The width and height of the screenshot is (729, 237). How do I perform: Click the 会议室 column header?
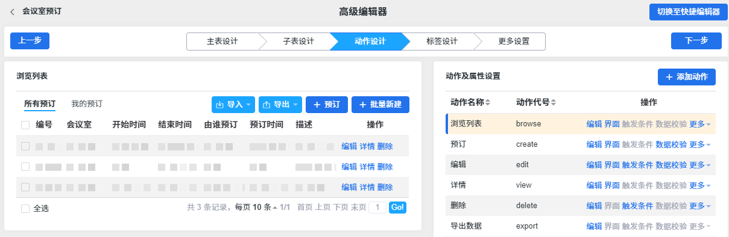pos(79,125)
